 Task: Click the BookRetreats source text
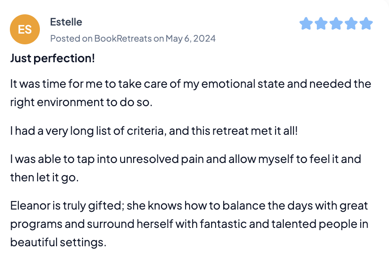pos(122,39)
